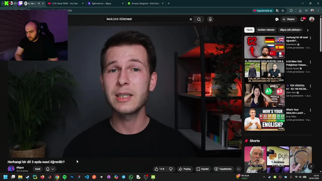Open Chrome three-dot menu
This screenshot has width=322, height=181.
tap(318, 11)
